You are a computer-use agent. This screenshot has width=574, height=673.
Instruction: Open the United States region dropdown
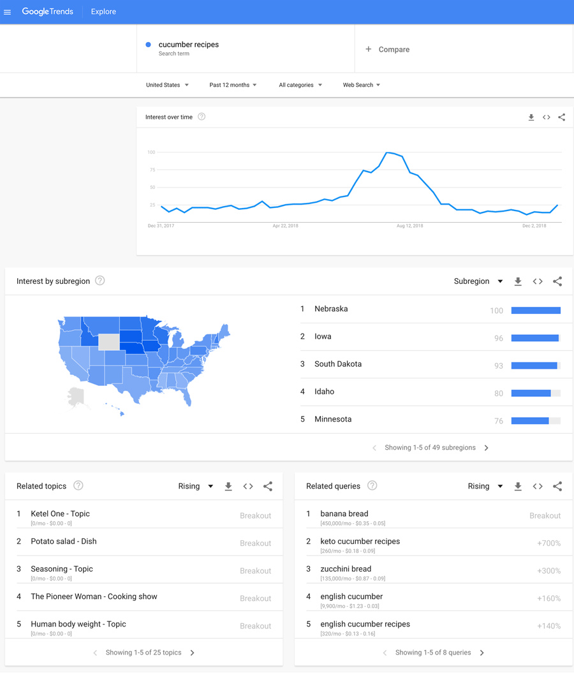[x=167, y=85]
